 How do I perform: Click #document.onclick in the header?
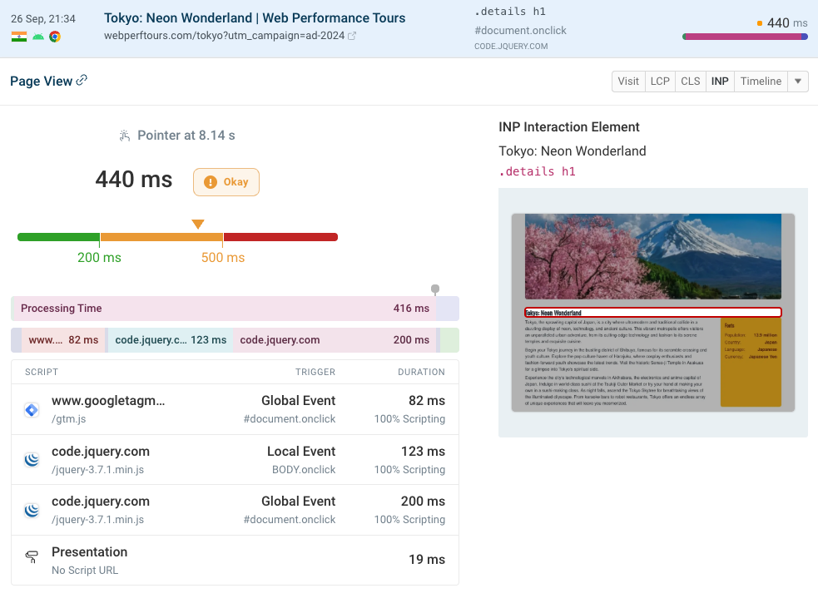(x=520, y=30)
